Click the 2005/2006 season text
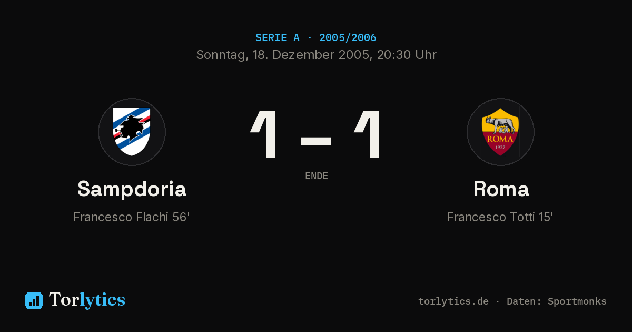Screen dimensions: 632x332 tap(348, 37)
